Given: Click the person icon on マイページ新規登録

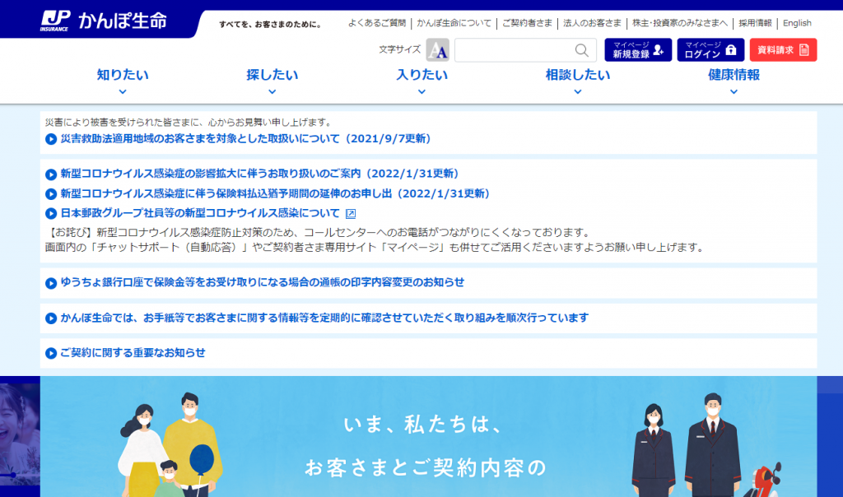Looking at the screenshot, I should coord(660,50).
